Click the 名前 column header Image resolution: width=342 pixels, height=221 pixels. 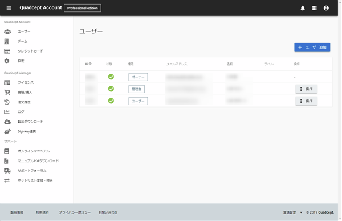[x=230, y=64]
